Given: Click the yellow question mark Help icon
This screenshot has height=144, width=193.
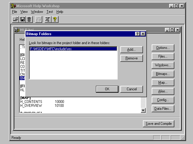Looking at the screenshot, I should 55,19.
